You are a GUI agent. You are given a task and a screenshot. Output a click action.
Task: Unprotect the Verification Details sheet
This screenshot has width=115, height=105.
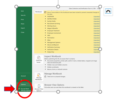[x=96, y=50]
